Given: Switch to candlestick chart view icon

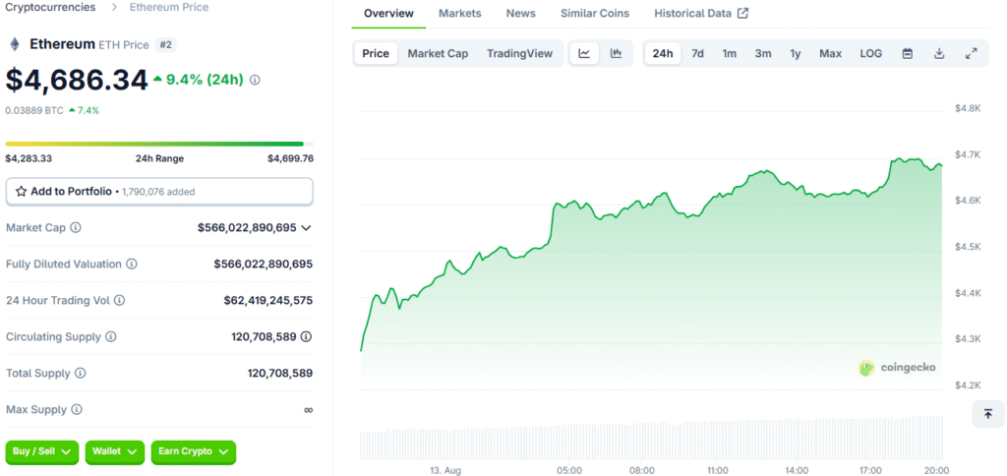Looking at the screenshot, I should click(x=616, y=53).
